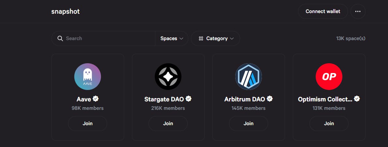Click the search magnifier icon
The image size is (388, 147).
(x=60, y=38)
